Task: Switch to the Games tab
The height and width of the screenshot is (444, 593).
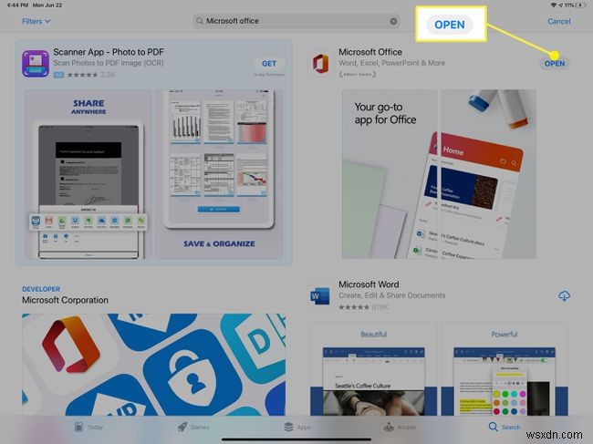Action: click(x=193, y=427)
